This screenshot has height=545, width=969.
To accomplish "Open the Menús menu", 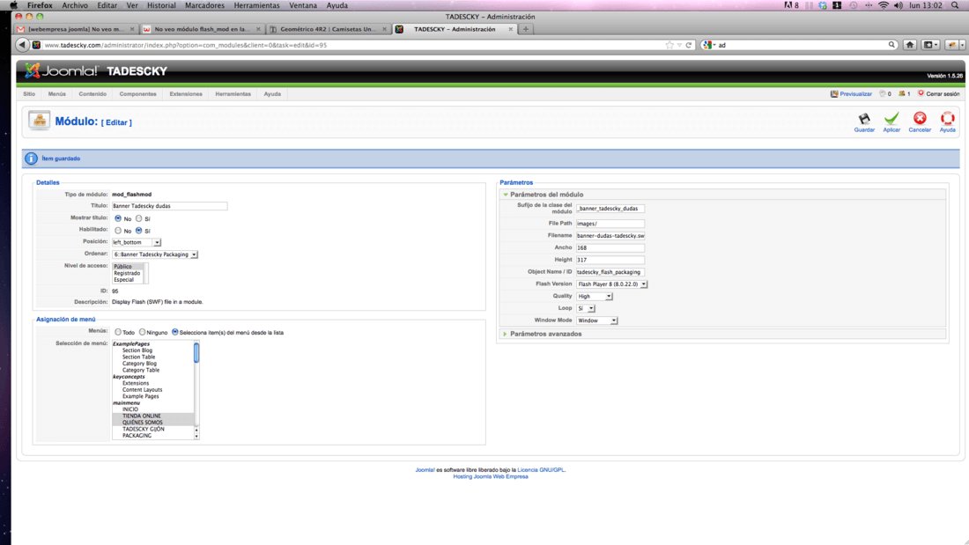I will 57,94.
